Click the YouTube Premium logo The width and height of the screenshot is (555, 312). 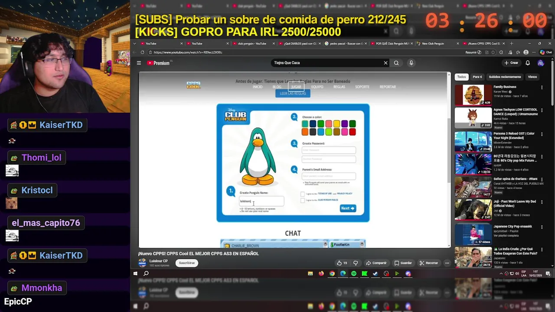click(x=158, y=63)
